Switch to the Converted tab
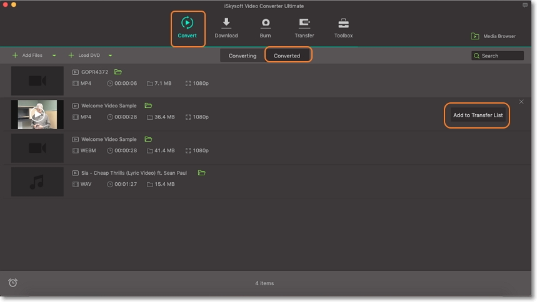Image resolution: width=537 pixels, height=302 pixels. (x=287, y=56)
